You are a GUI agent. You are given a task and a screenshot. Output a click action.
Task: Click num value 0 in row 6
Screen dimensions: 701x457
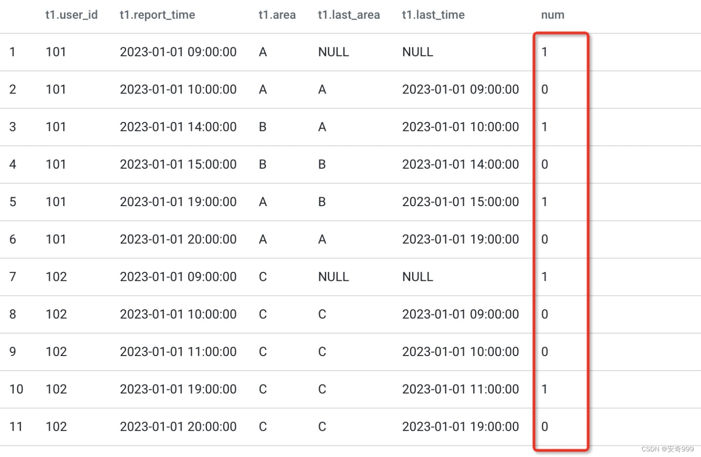click(x=545, y=239)
